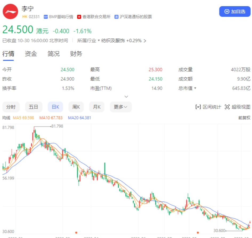Viewport: 252px width, 238px height.
Task: Click the 前复权 adjustment option
Action: tap(244, 118)
